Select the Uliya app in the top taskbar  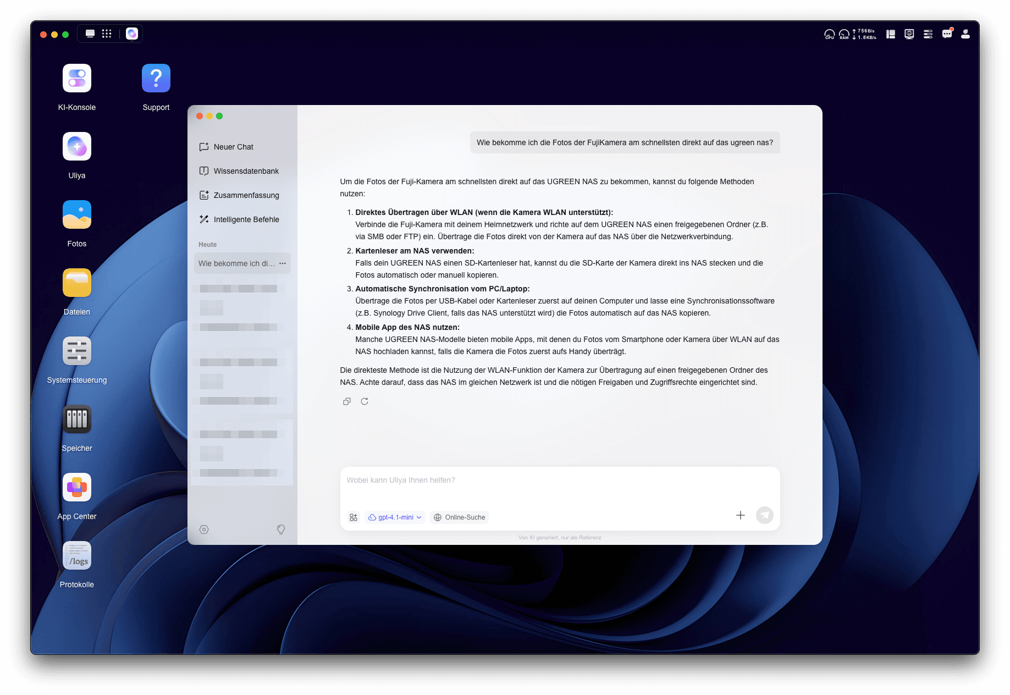[x=132, y=34]
